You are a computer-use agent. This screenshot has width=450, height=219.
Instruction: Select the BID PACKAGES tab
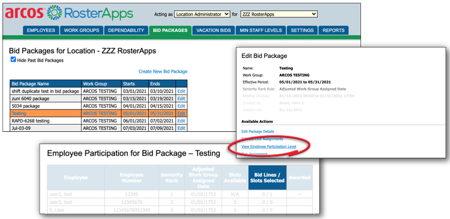coord(170,30)
